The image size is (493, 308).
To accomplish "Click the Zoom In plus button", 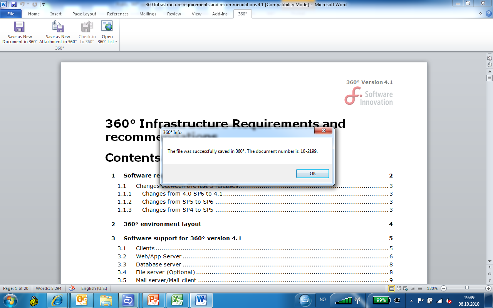I will [488, 288].
